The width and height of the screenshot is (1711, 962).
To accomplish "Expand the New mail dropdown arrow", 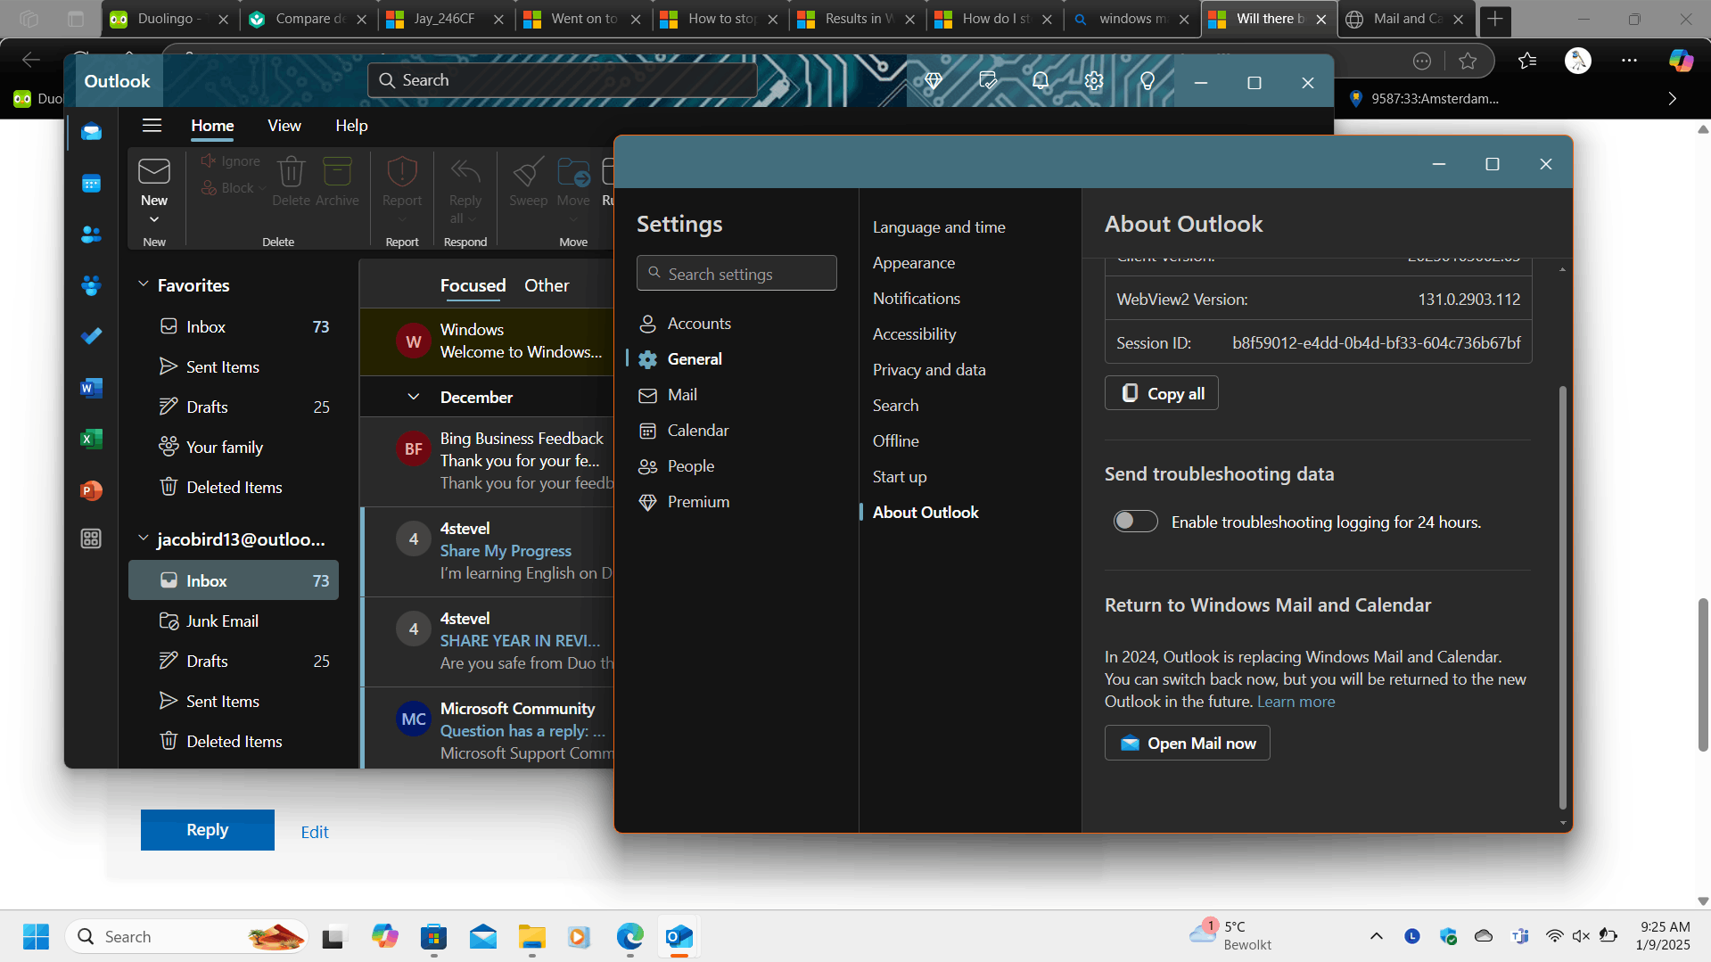I will point(154,219).
